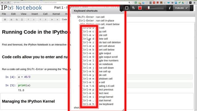The image size is (197, 111).
Task: Open the Edit menu
Action: point(13,14)
